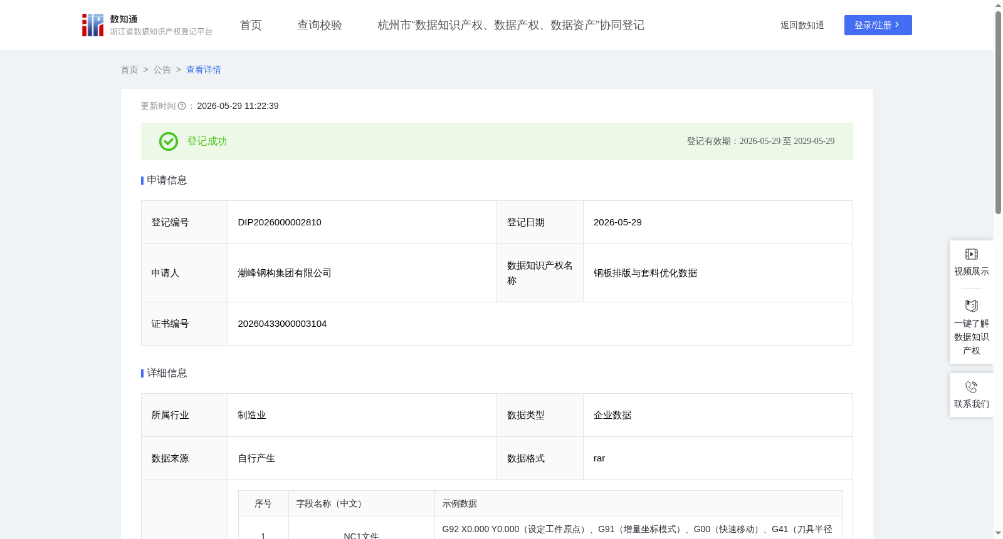Click the scrollbar down arrow
Viewport: 1003px width, 539px height.
[x=998, y=533]
